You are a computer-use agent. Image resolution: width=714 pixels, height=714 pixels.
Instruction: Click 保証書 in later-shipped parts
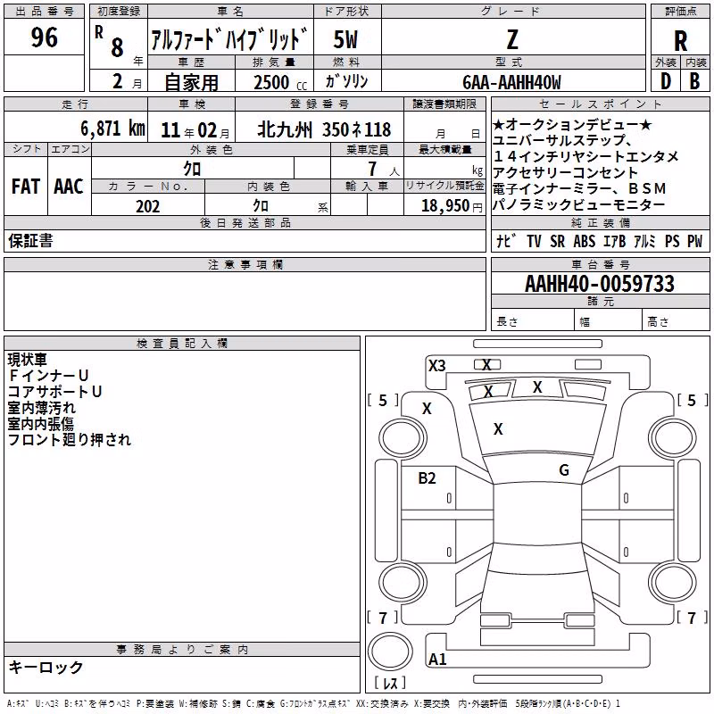click(30, 241)
